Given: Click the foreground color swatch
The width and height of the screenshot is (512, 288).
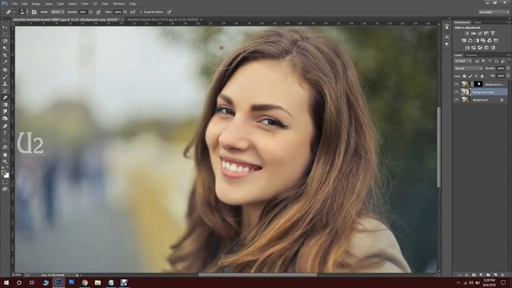Looking at the screenshot, I should click(3, 173).
